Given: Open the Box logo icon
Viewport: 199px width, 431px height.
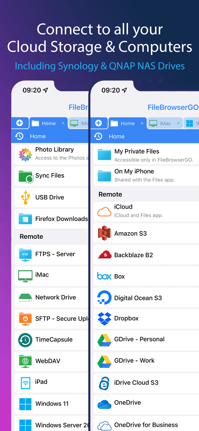Looking at the screenshot, I should pos(104,276).
